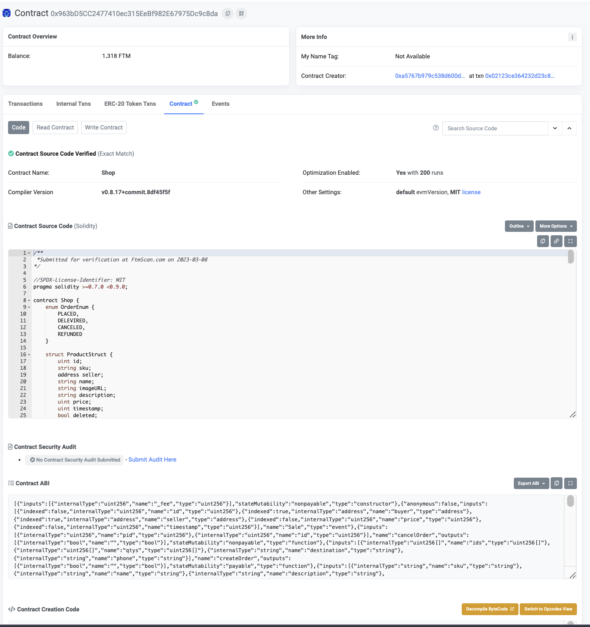Click the contract address text in header

(134, 14)
